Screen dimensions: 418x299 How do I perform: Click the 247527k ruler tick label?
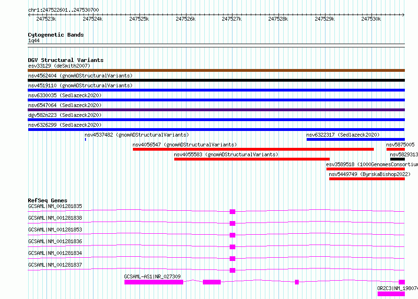(x=232, y=19)
